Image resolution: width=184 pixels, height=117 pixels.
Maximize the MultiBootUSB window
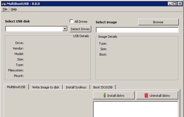tap(174, 4)
